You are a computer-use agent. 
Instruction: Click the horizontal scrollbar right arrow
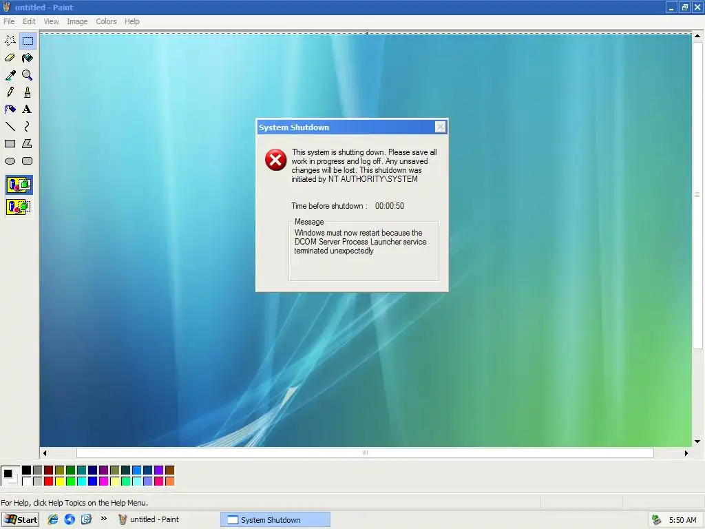point(686,453)
